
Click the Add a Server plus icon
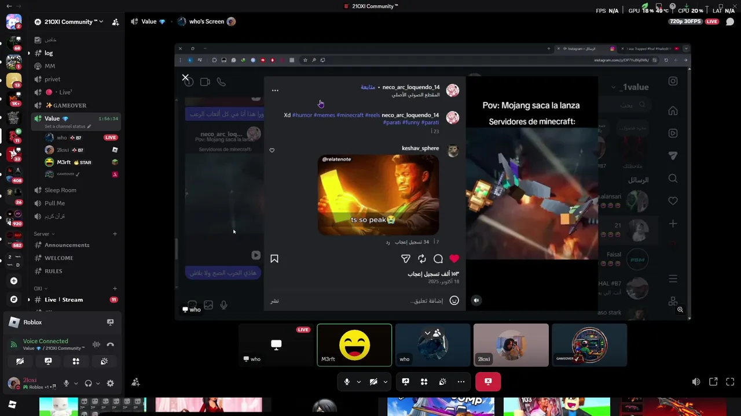tap(14, 281)
